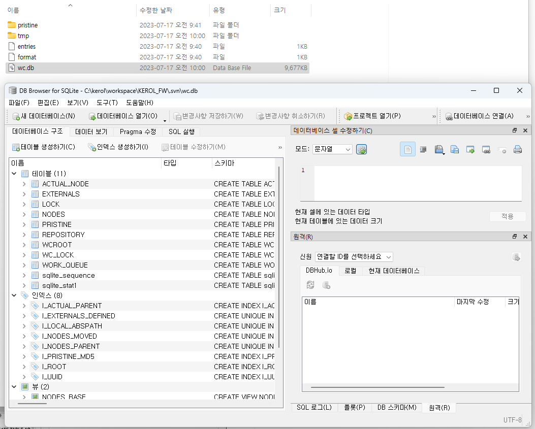
Task: Collapse the 인덱스 (8) tree group
Action: pos(14,295)
